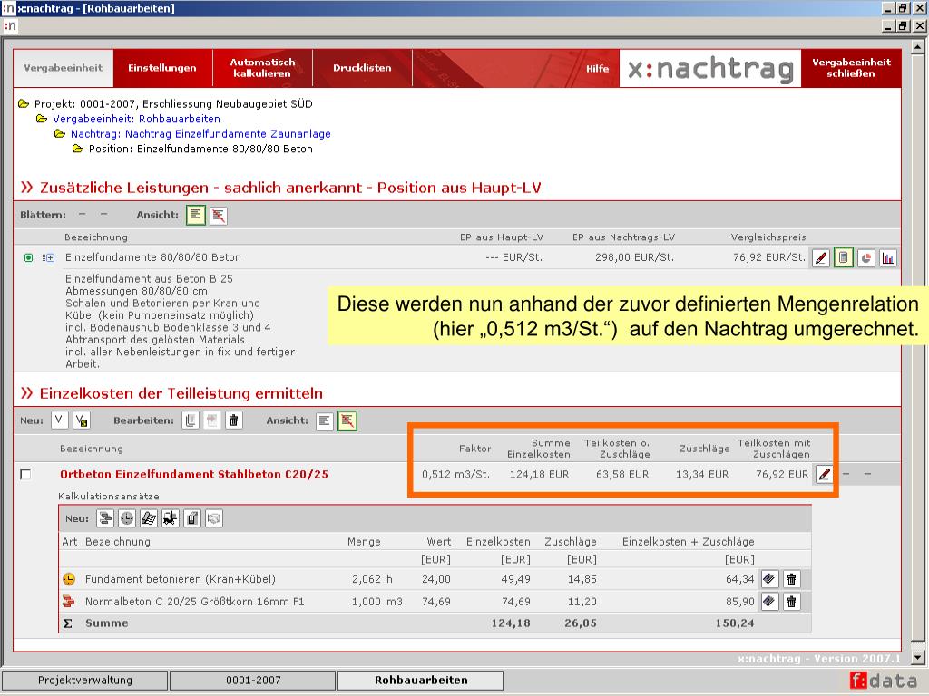Add new Kalkulationsansatz with the fifth Neu icon

[x=192, y=519]
